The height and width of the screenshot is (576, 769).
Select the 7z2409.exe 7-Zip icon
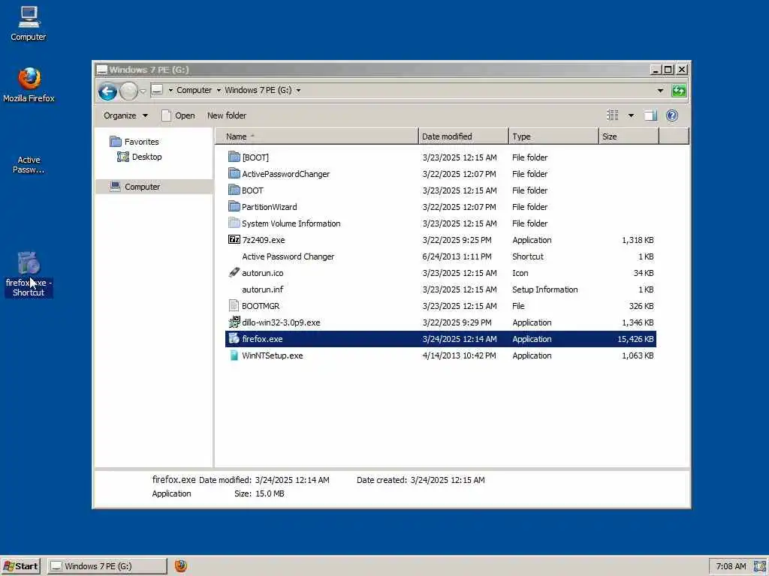click(234, 239)
